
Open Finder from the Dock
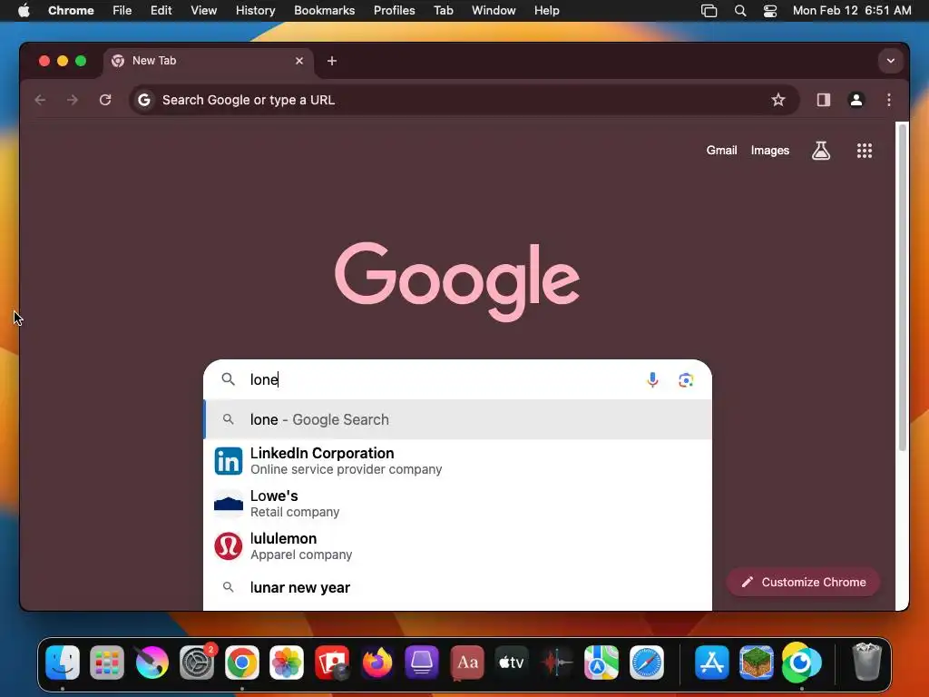click(x=63, y=662)
